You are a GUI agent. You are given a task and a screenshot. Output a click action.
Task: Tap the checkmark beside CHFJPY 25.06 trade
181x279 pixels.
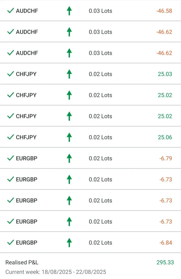pyautogui.click(x=11, y=137)
